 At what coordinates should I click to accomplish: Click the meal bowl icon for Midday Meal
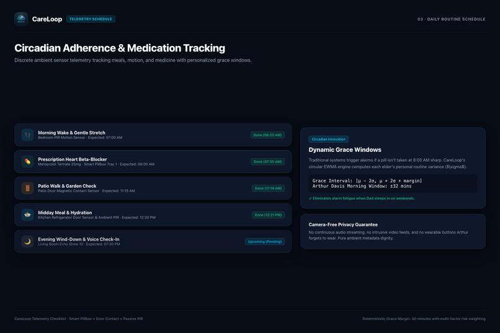(x=27, y=215)
